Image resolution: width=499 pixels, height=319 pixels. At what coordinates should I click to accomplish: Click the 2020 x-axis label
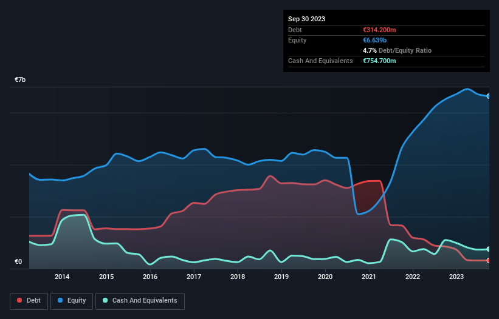(325, 277)
